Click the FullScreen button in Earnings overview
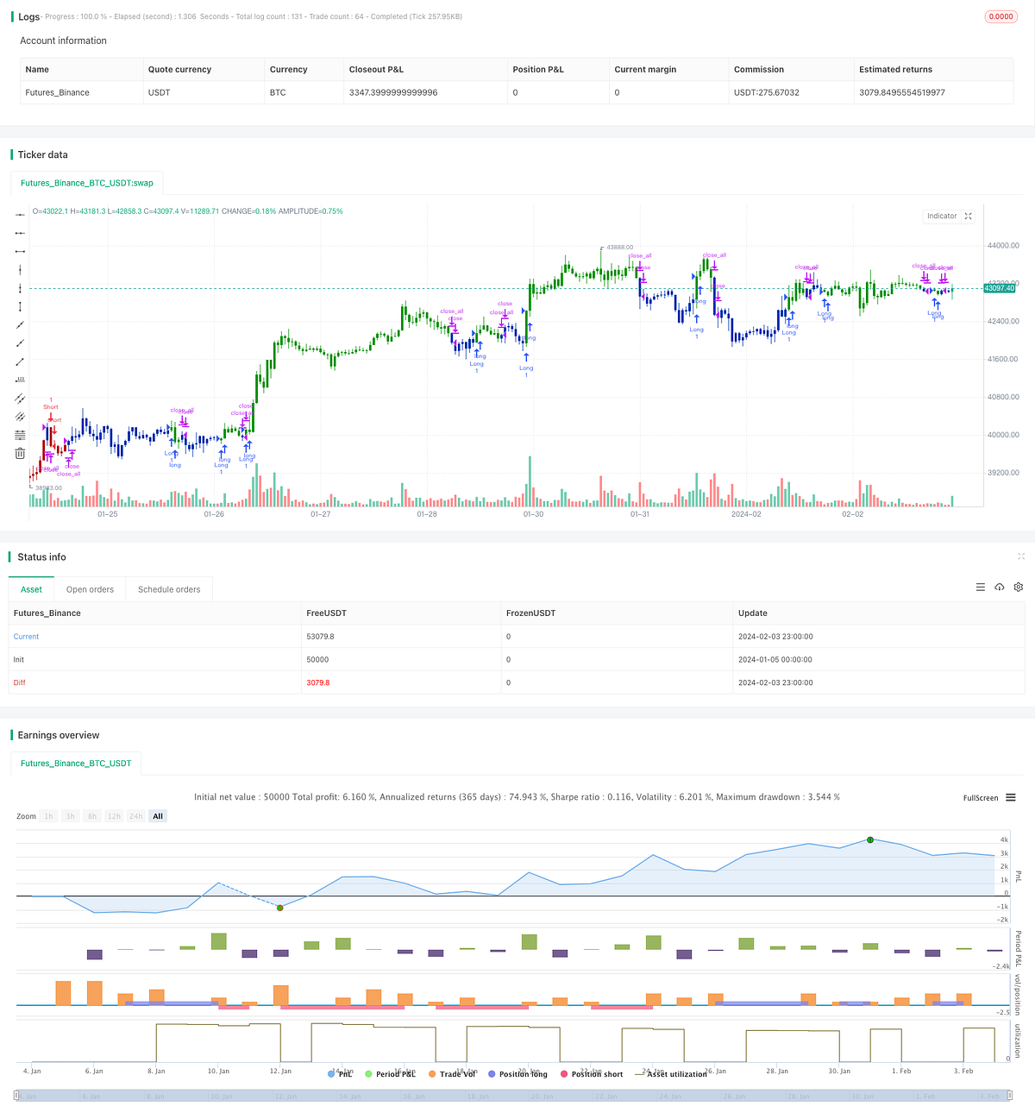Screen dimensions: 1035x1119 [980, 798]
